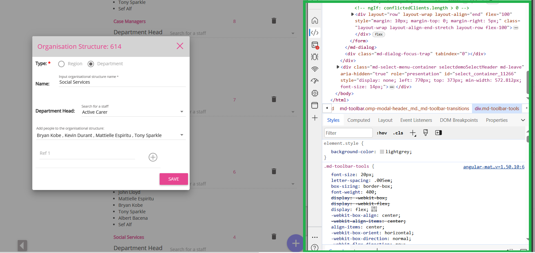
Task: Switch to the Event Listeners tab
Action: (416, 120)
